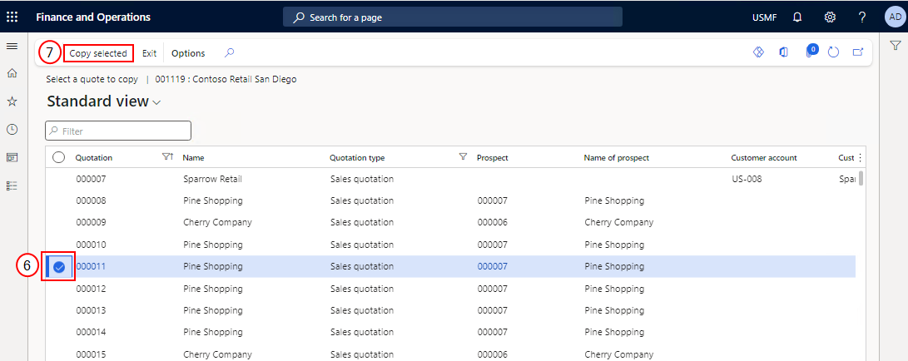Select USMF company picker
908x361 pixels.
coord(764,17)
